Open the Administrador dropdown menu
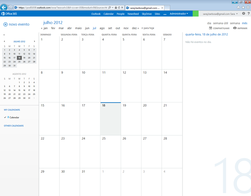The height and width of the screenshot is (196, 251). click(x=179, y=14)
